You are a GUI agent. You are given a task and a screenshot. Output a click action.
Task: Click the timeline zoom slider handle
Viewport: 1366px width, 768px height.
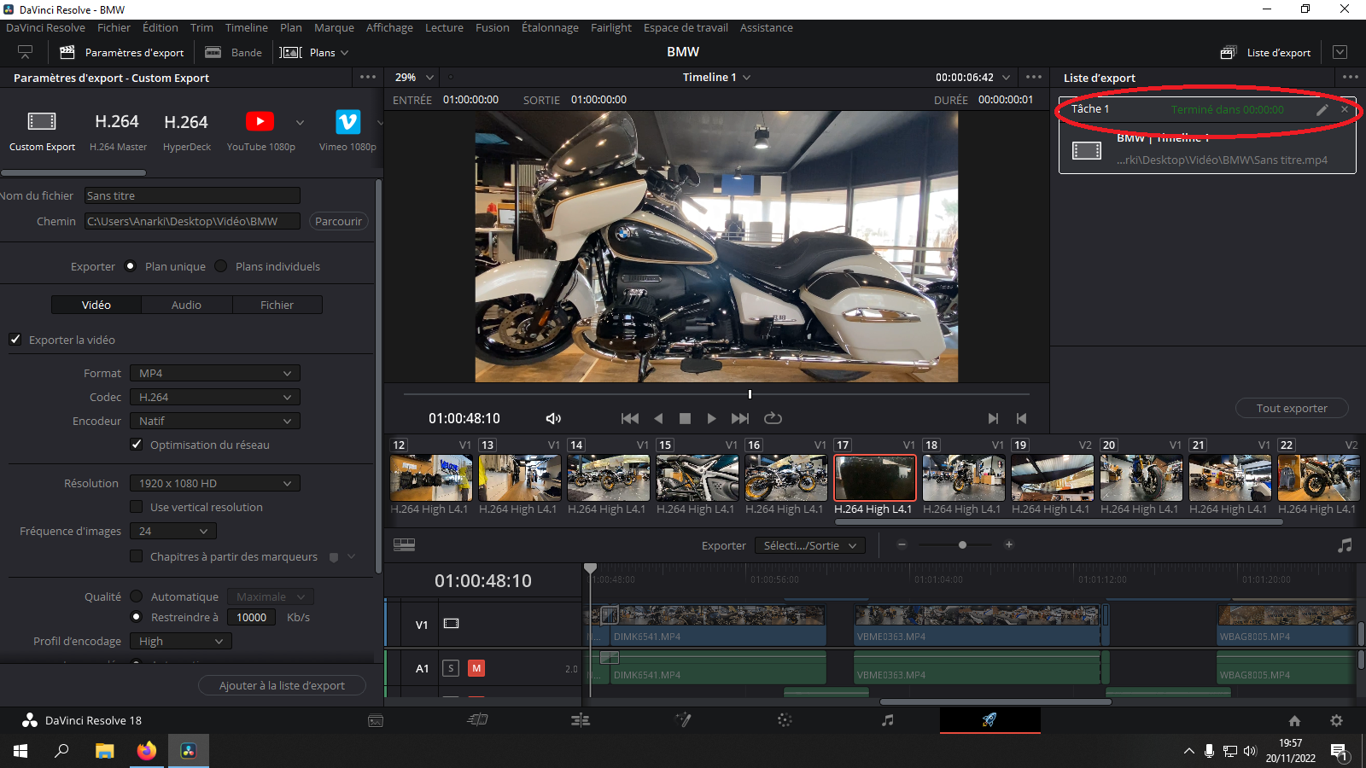(x=962, y=544)
